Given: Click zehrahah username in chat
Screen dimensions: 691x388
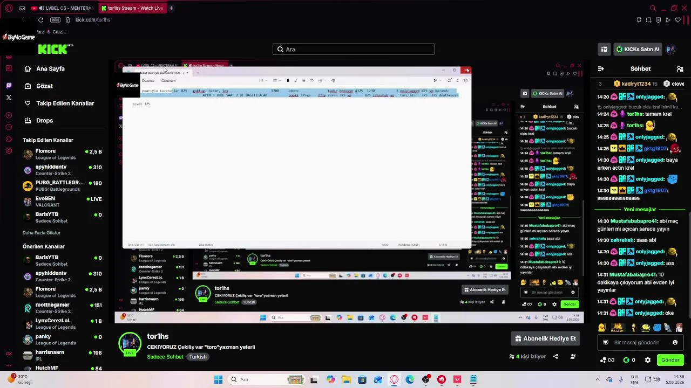Looking at the screenshot, I should point(622,240).
